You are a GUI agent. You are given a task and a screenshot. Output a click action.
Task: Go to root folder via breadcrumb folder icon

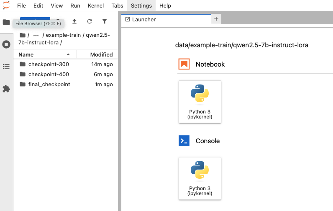coord(23,35)
